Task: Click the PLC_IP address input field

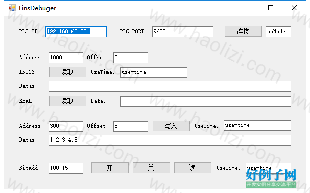Action: pyautogui.click(x=76, y=32)
